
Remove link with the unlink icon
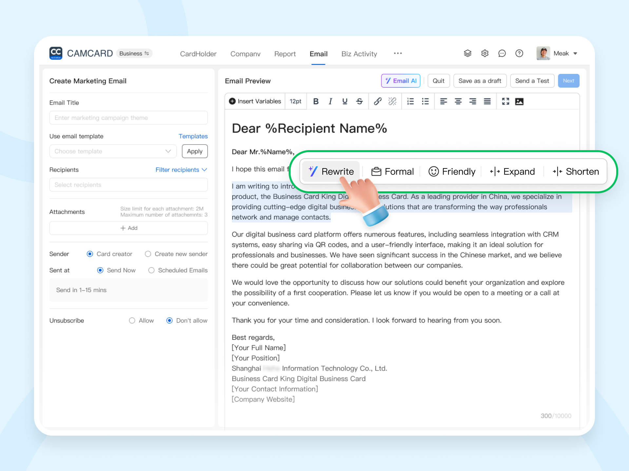[x=392, y=101]
